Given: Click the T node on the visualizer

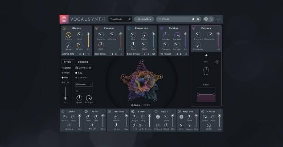Looking at the screenshot, I should point(130,99).
